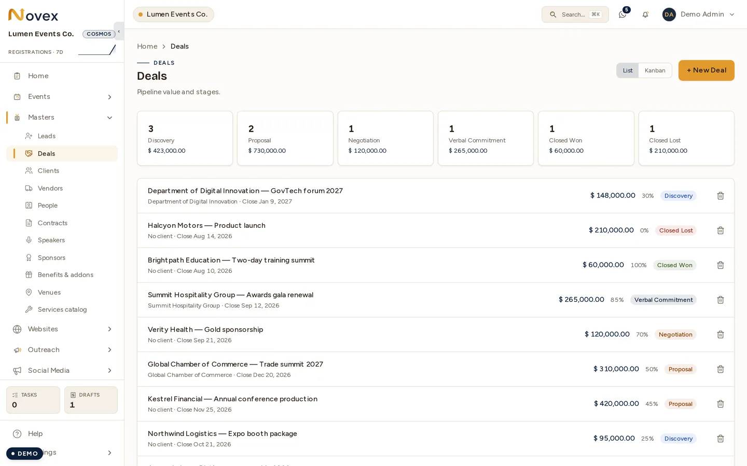
Task: Click the Verbal Commitment stage badge
Action: pos(663,300)
